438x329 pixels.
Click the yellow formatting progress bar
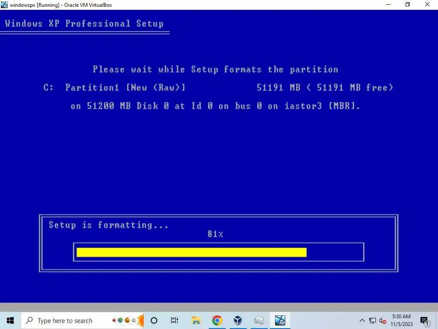(191, 252)
